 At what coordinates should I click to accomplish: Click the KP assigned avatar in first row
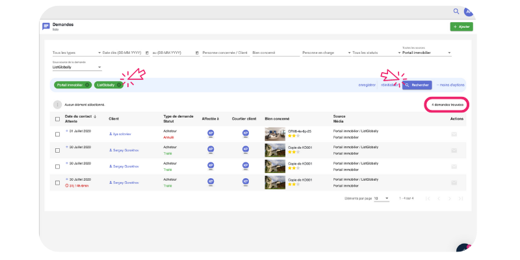click(211, 133)
